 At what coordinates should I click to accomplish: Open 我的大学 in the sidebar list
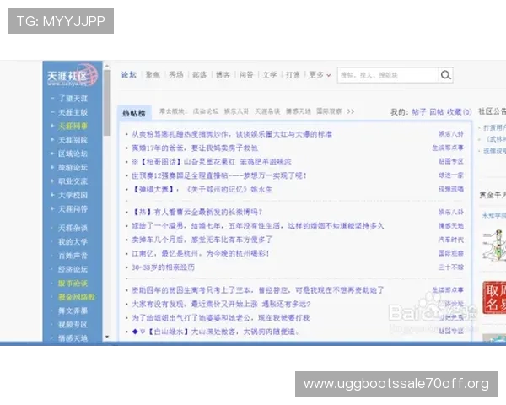73,242
